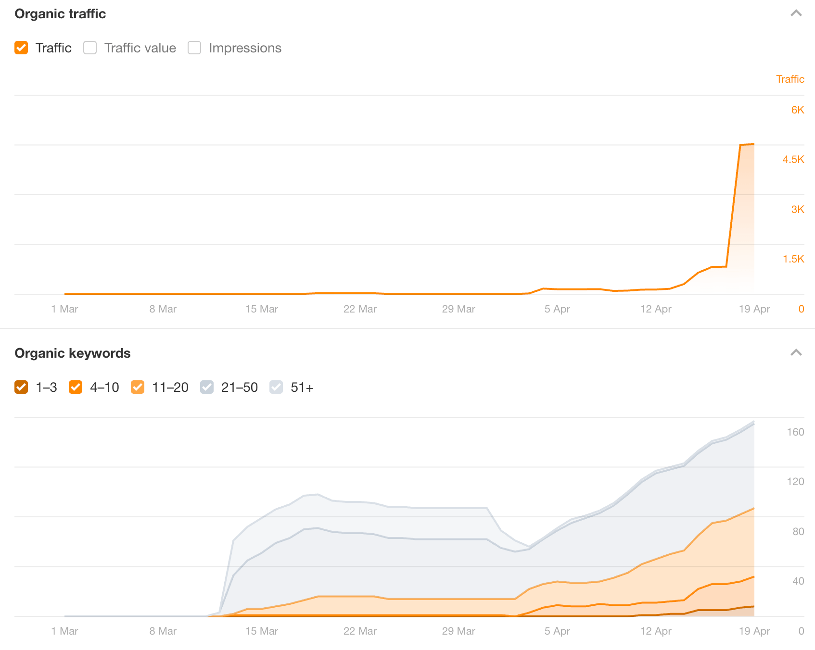815x650 pixels.
Task: Click the 80 keywords axis value
Action: (798, 532)
